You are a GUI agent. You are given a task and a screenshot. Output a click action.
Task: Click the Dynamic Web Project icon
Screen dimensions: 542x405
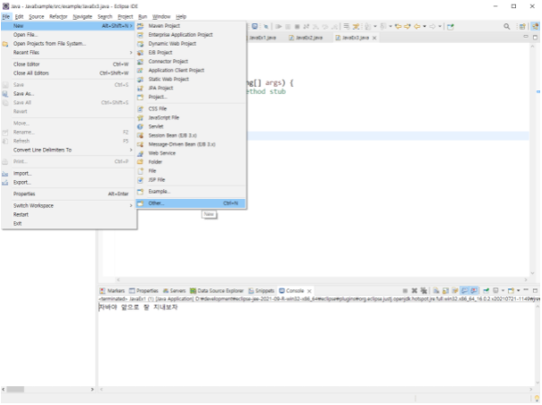[141, 44]
